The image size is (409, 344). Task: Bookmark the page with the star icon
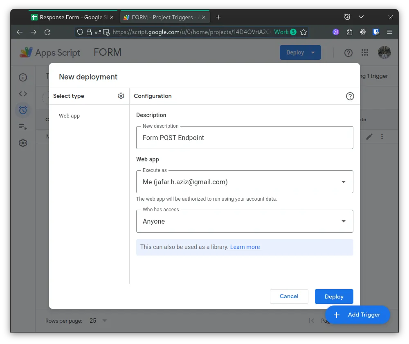click(x=304, y=32)
